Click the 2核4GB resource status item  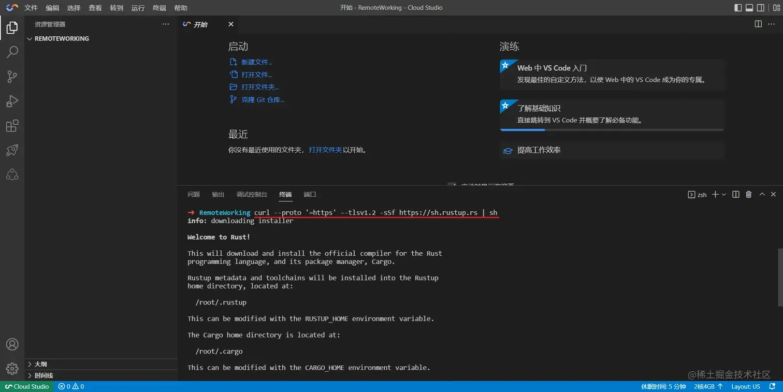coord(708,387)
